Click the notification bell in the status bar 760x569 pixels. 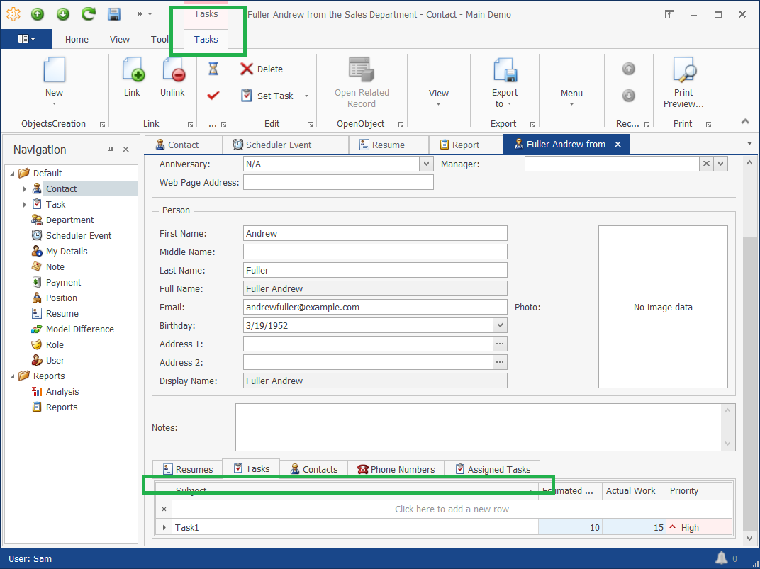(722, 558)
